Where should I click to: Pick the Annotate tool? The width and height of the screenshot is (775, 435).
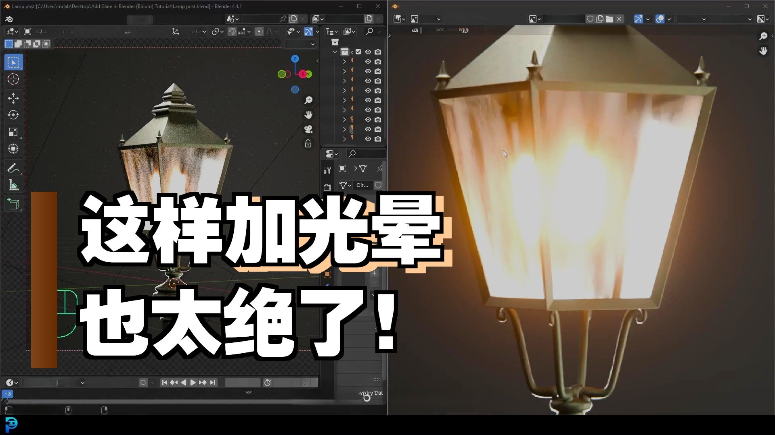(x=13, y=167)
